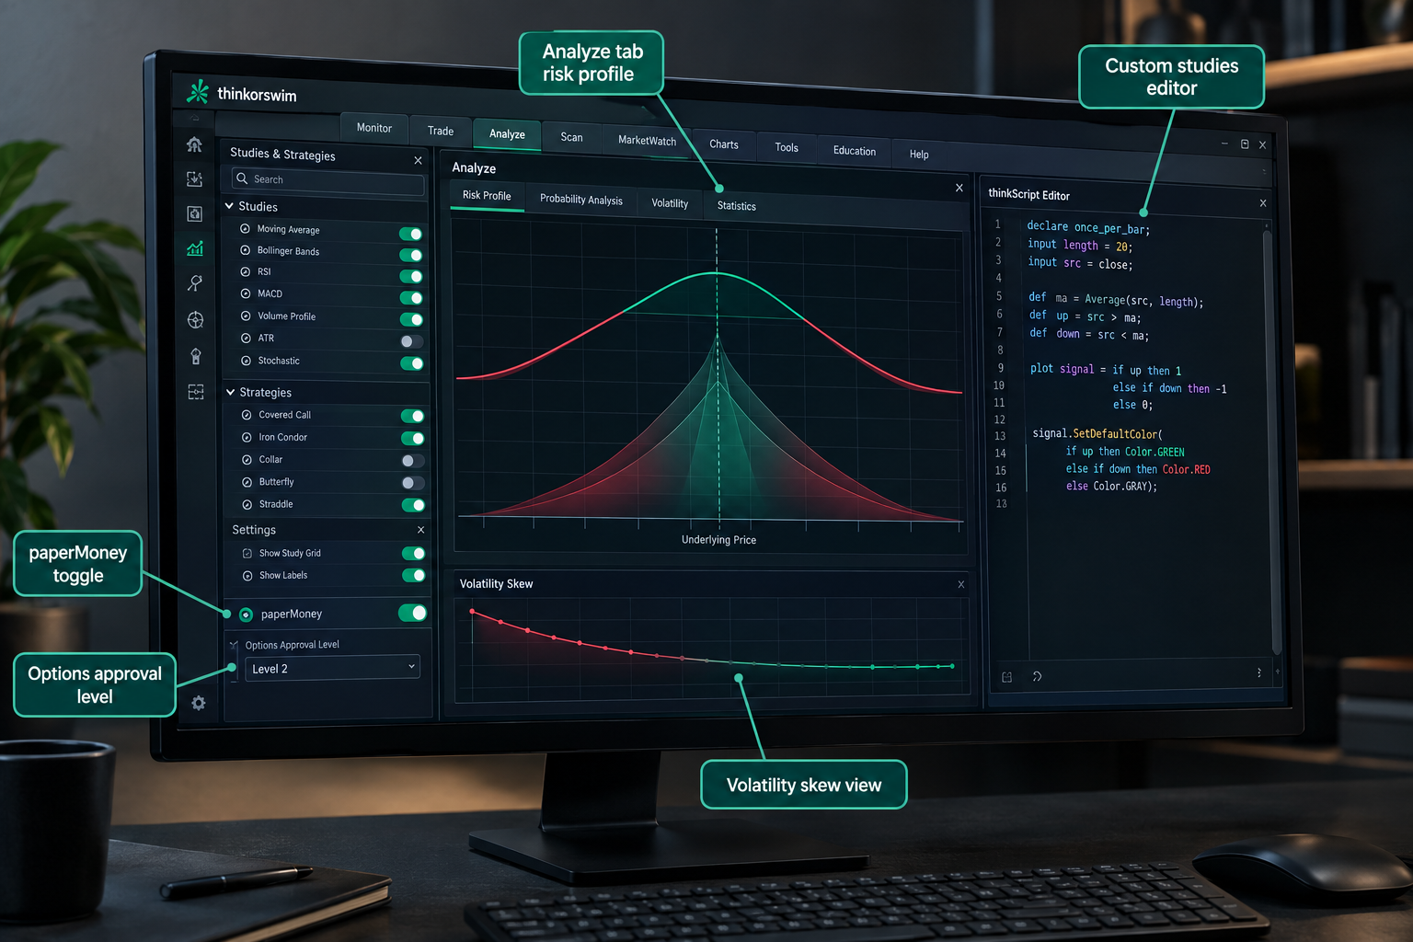Click the gauge icon beside Butterfly

tap(247, 482)
